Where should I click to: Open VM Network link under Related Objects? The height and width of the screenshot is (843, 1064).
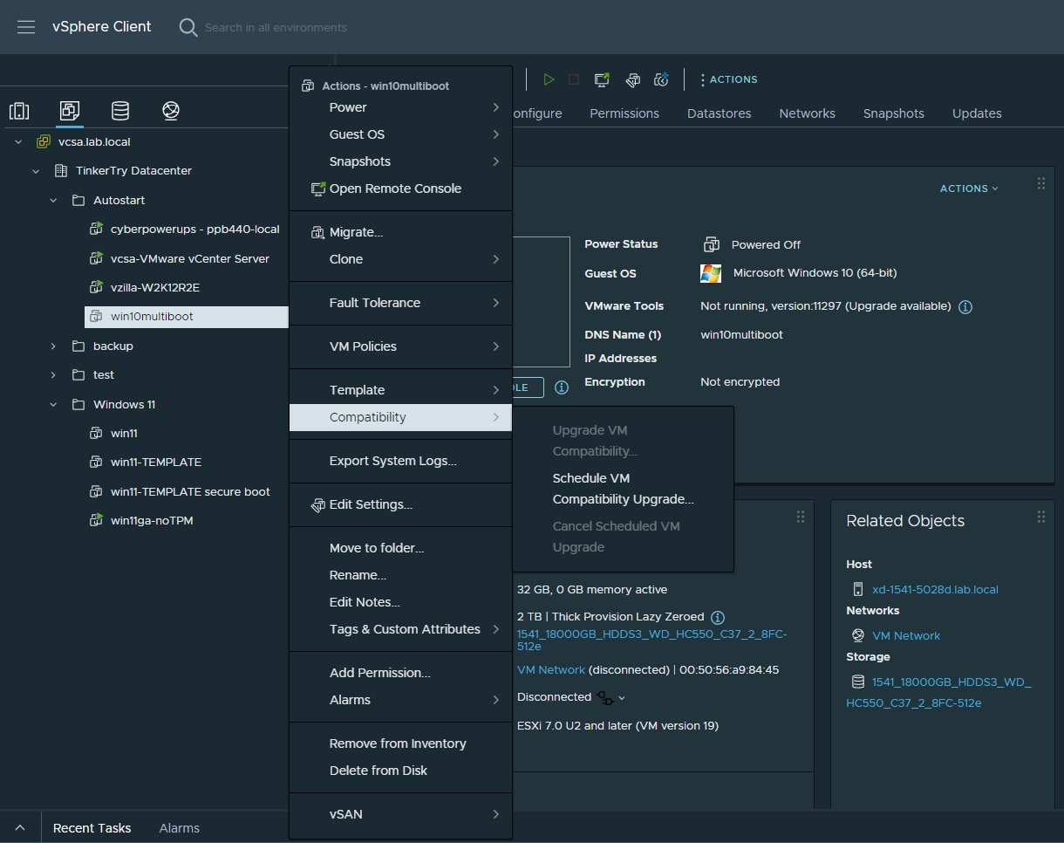point(906,635)
